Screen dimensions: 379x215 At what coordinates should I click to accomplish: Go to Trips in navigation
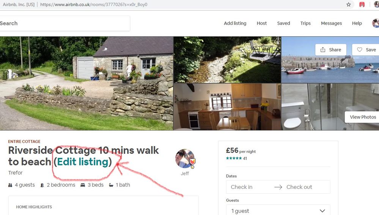[x=305, y=23]
